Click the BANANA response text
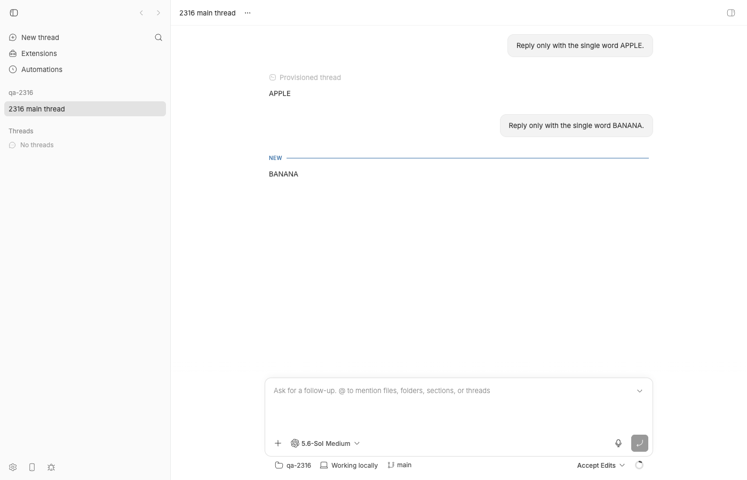 click(283, 174)
